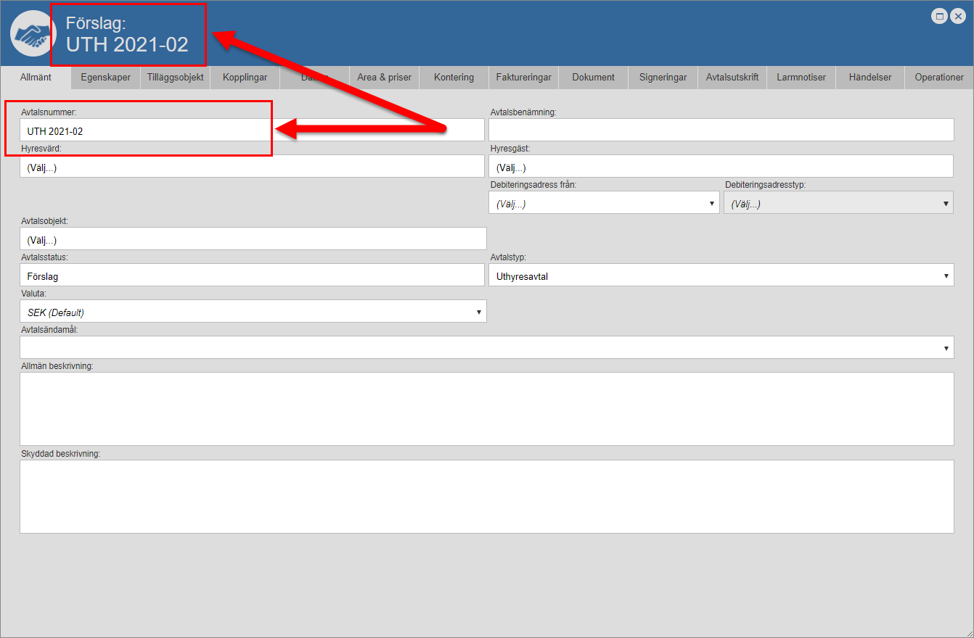Screen dimensions: 974x638
Task: Expand the Debiteringsadress från dropdown
Action: (604, 204)
